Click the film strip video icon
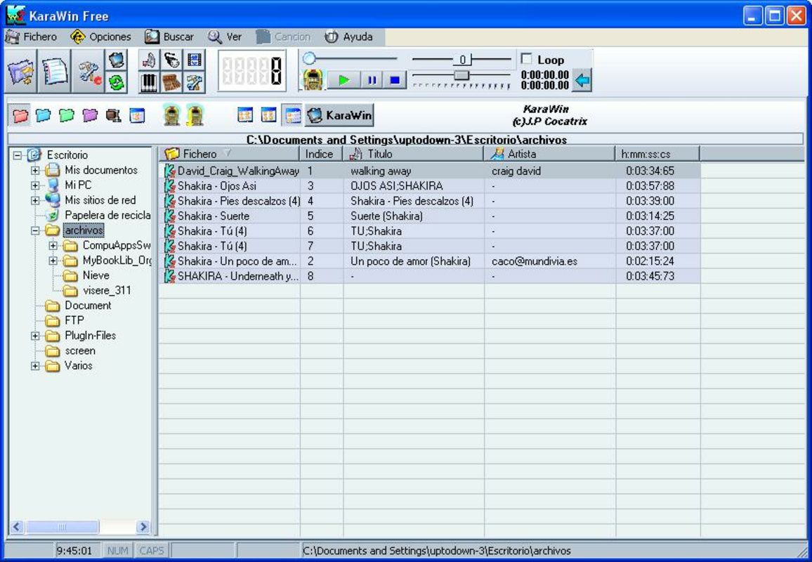The width and height of the screenshot is (812, 562). tap(194, 60)
